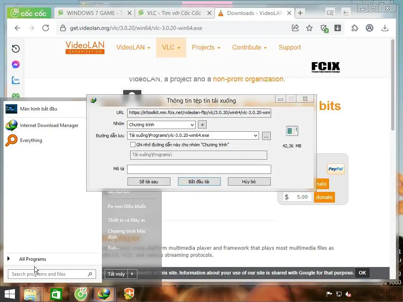Click the browse '...' button for path
Viewport: 403px width, 302px height.
pos(266,136)
